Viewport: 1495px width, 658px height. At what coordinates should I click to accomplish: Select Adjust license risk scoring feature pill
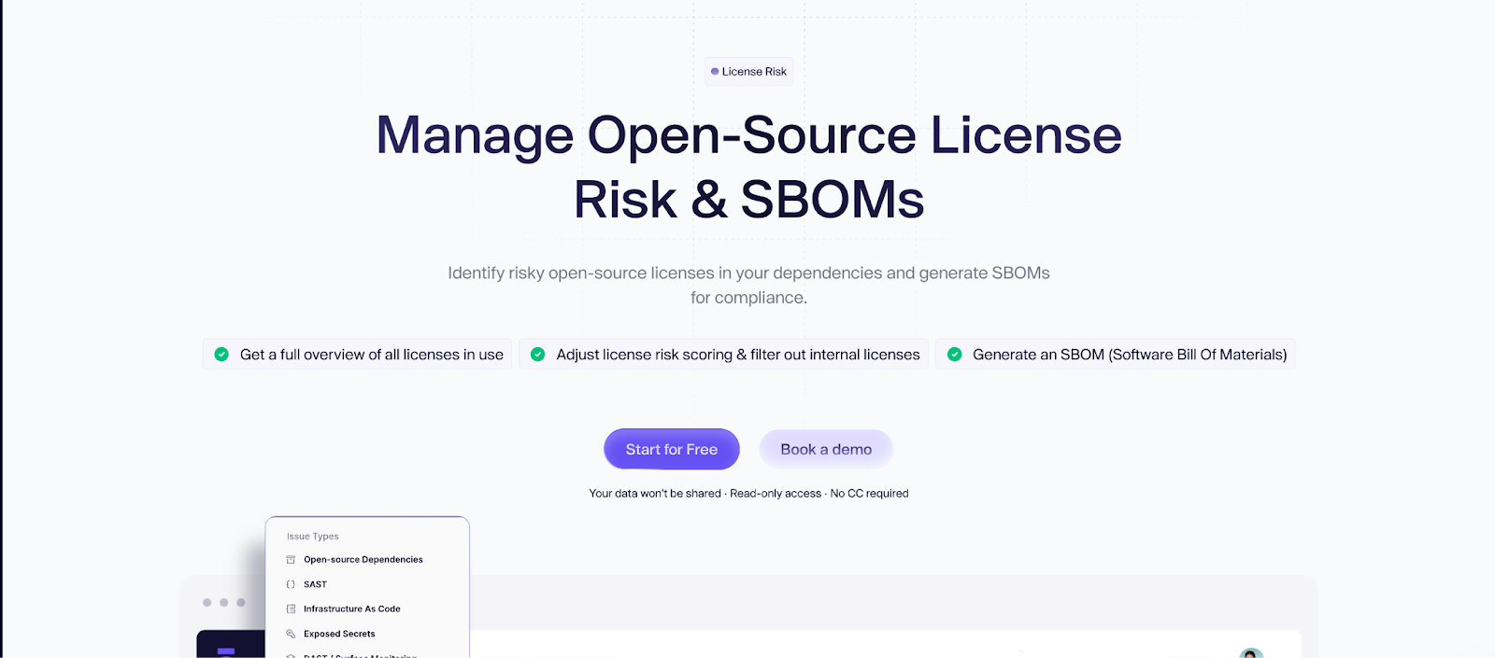(x=723, y=355)
